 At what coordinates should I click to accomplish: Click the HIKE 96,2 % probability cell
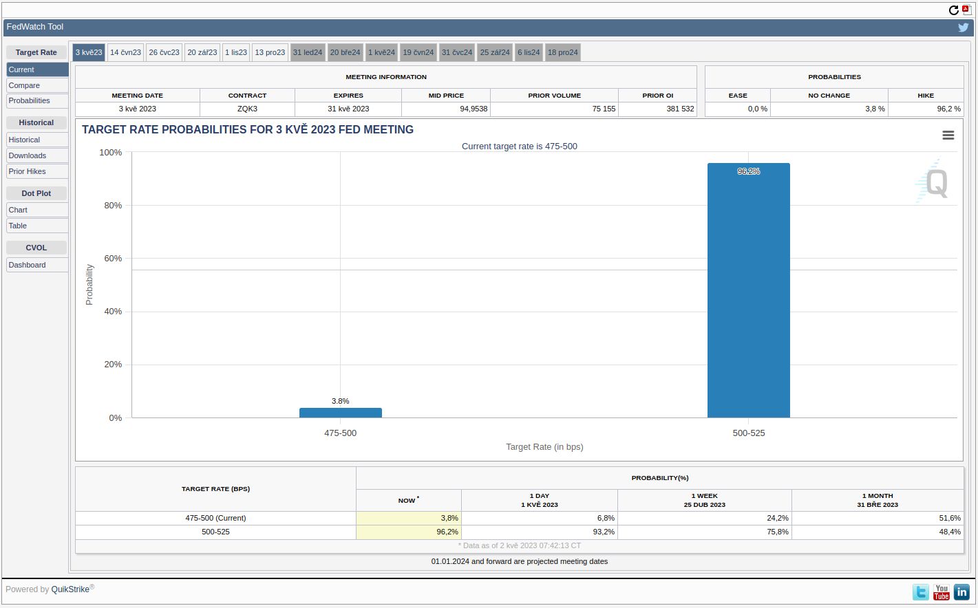tap(926, 109)
